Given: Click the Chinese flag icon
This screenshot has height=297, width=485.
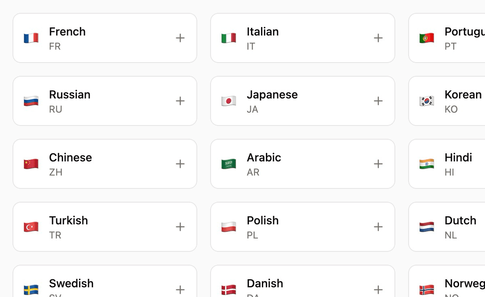Looking at the screenshot, I should (31, 163).
